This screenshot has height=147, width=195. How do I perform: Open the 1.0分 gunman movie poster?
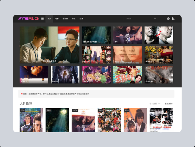click(x=161, y=120)
